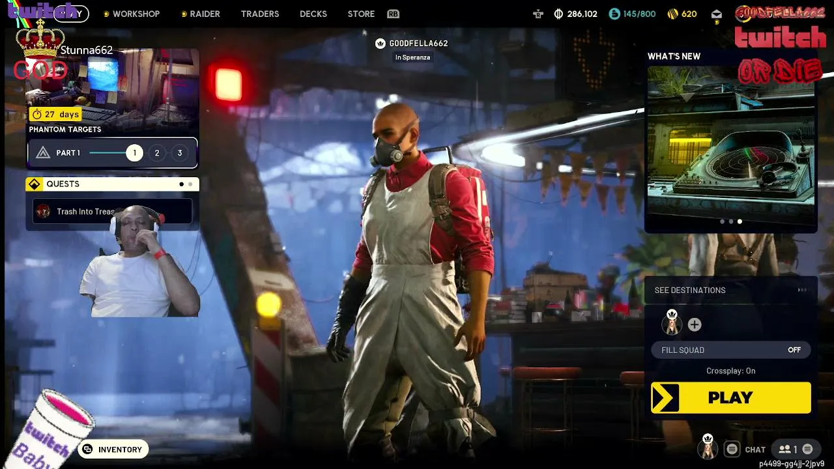Viewport: 834px width, 469px height.
Task: Select the first Quests page dot
Action: 181,184
